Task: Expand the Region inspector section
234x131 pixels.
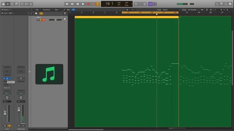Action: click(x=2, y=10)
